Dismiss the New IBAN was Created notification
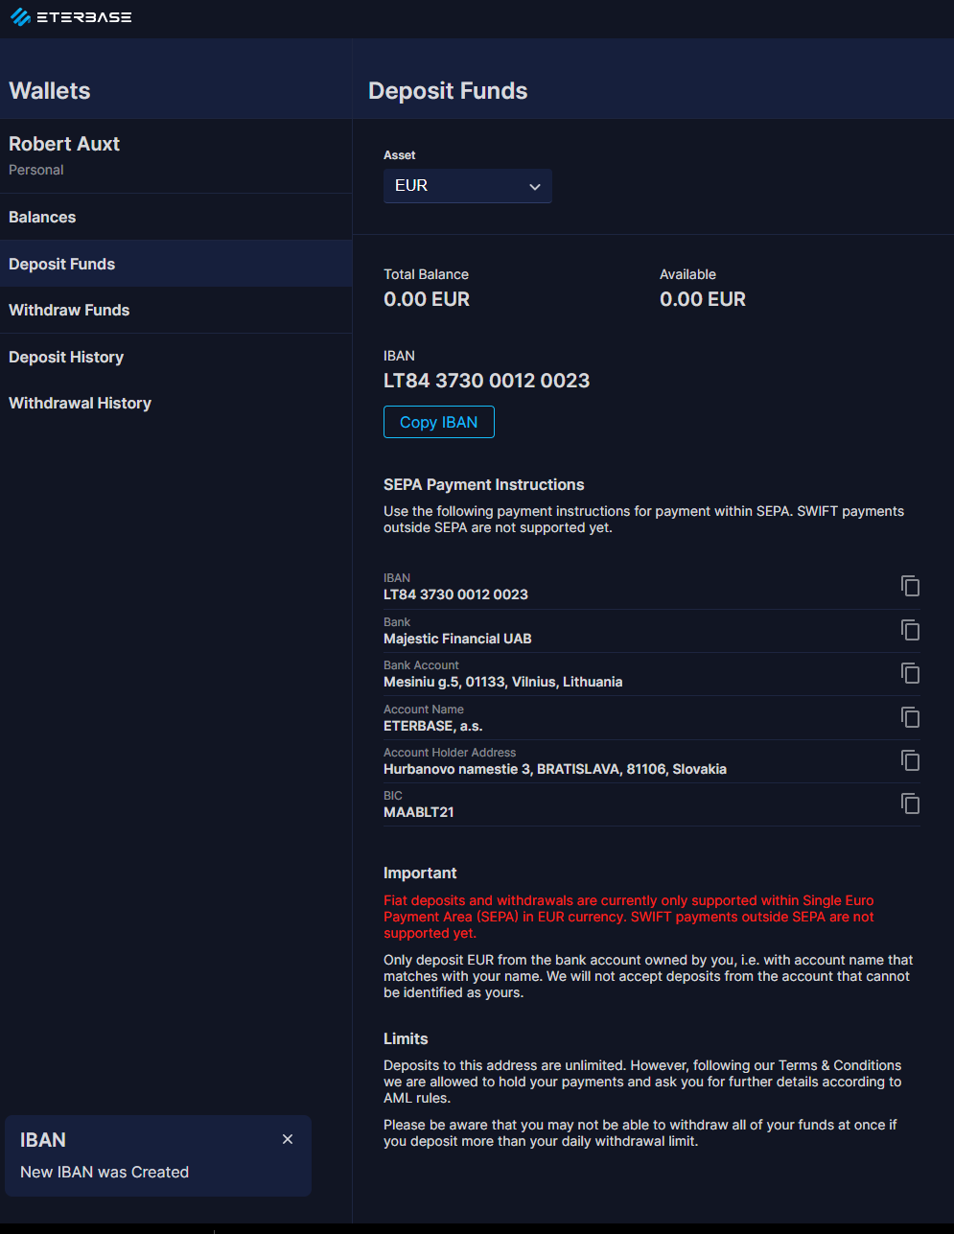 (x=288, y=1139)
